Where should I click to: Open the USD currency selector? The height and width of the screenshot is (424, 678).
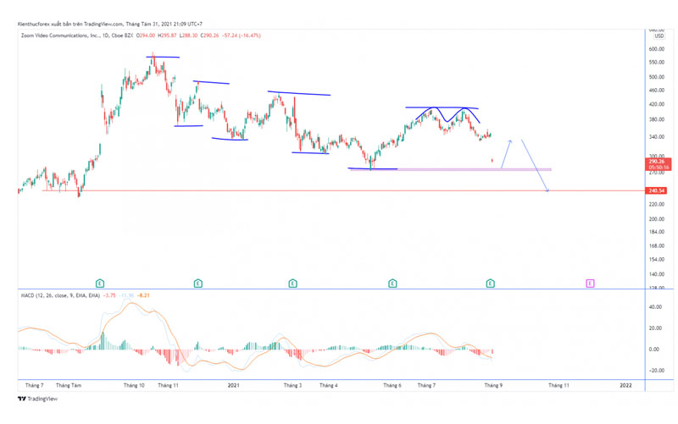659,36
